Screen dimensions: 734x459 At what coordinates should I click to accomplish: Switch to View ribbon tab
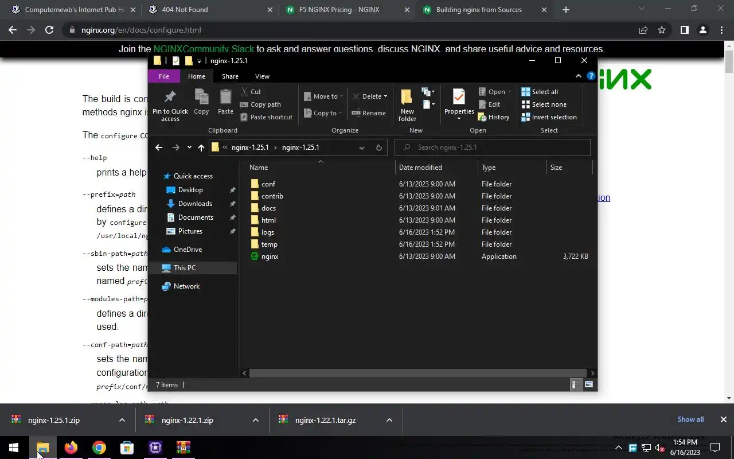[x=262, y=76]
